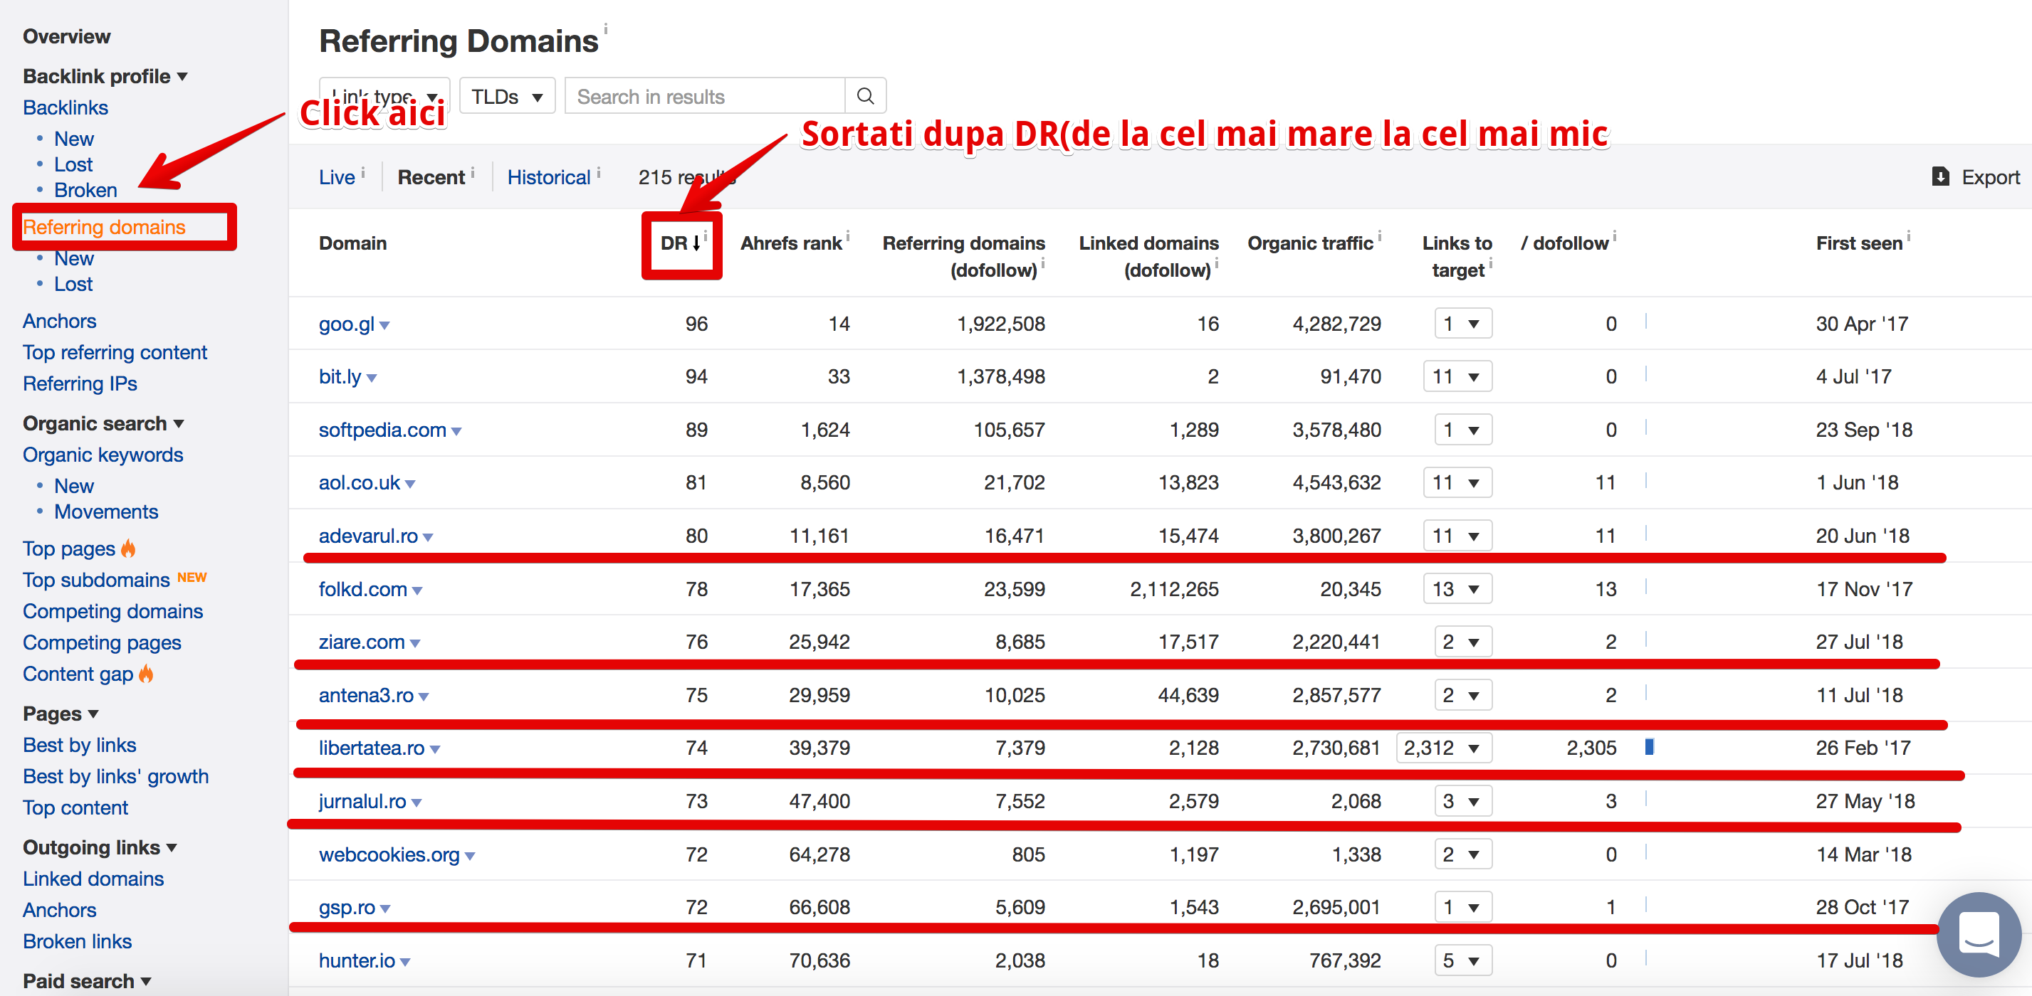Open the aol.co.uk domain link
The image size is (2032, 996).
(x=359, y=482)
